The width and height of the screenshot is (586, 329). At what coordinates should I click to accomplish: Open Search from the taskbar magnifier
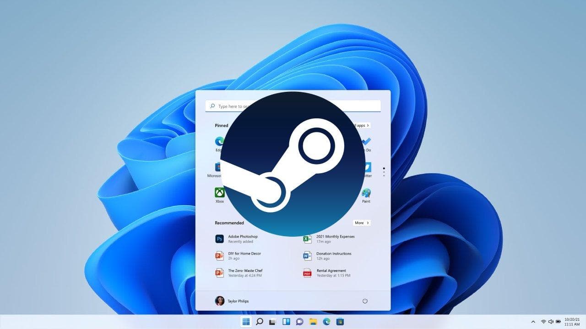tap(260, 322)
